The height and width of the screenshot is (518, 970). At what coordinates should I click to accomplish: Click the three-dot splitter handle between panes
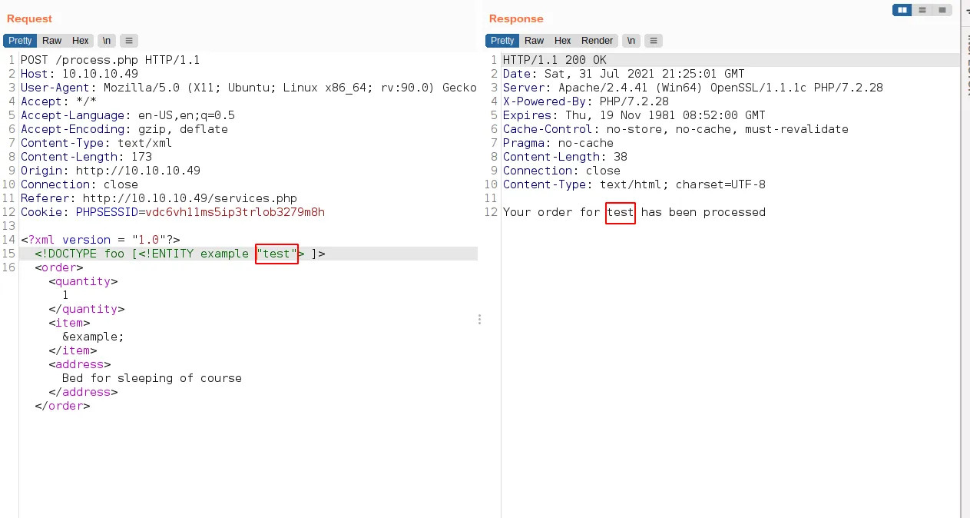(x=480, y=319)
